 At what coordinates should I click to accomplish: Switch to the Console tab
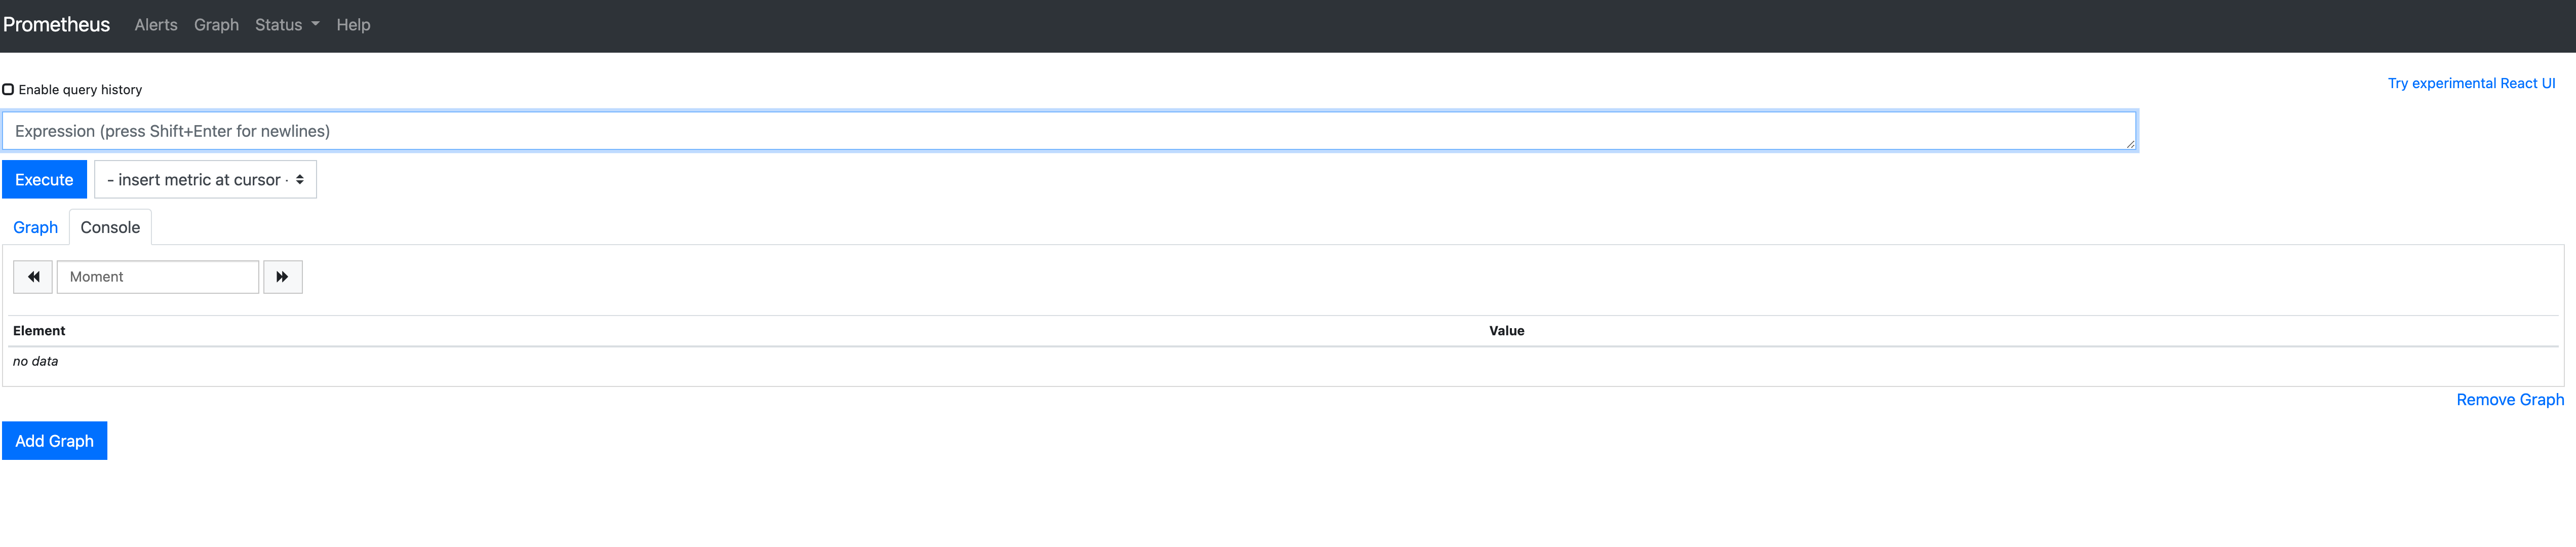coord(110,227)
